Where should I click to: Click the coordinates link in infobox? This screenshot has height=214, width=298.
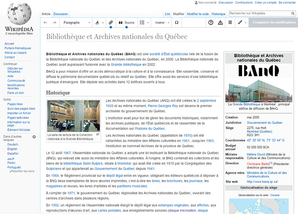[266, 140]
